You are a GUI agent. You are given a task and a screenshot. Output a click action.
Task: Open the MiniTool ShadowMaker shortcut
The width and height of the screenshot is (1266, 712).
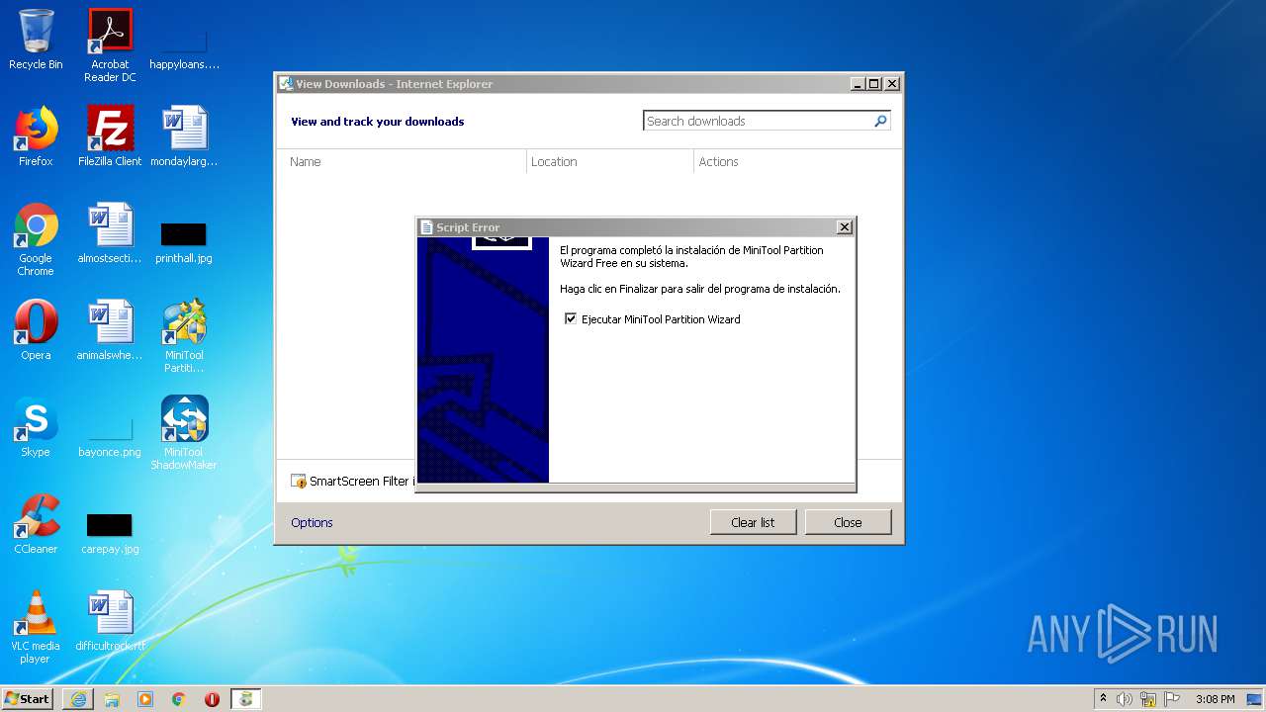[x=184, y=433]
